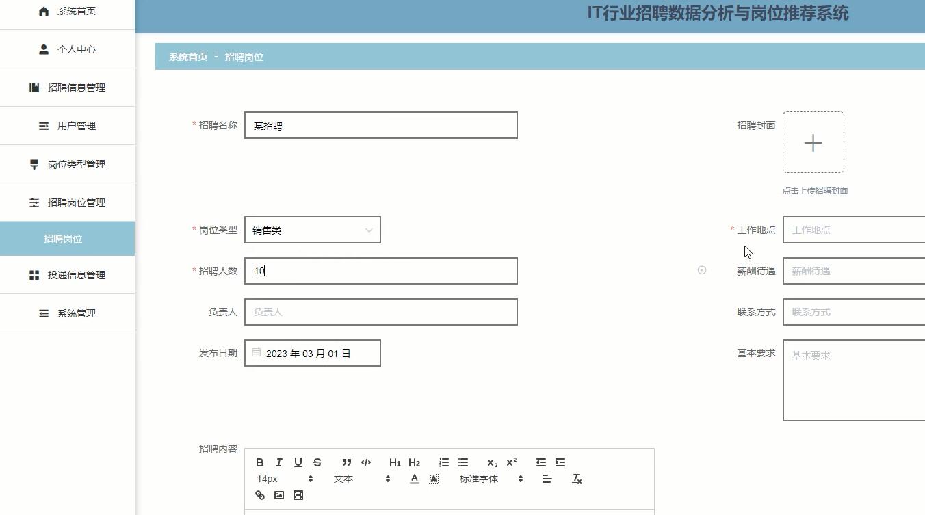Select the underline icon in the editor toolbar

298,462
